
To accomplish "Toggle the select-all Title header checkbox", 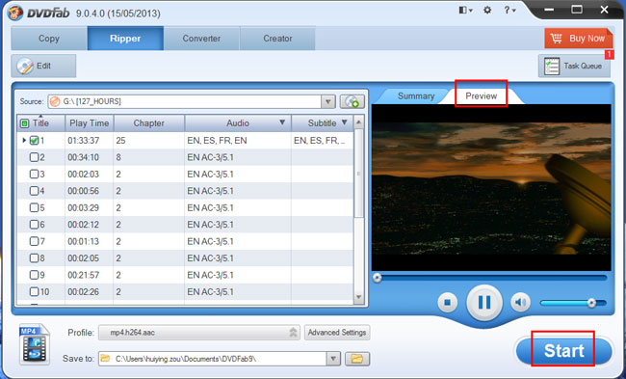I will click(24, 123).
